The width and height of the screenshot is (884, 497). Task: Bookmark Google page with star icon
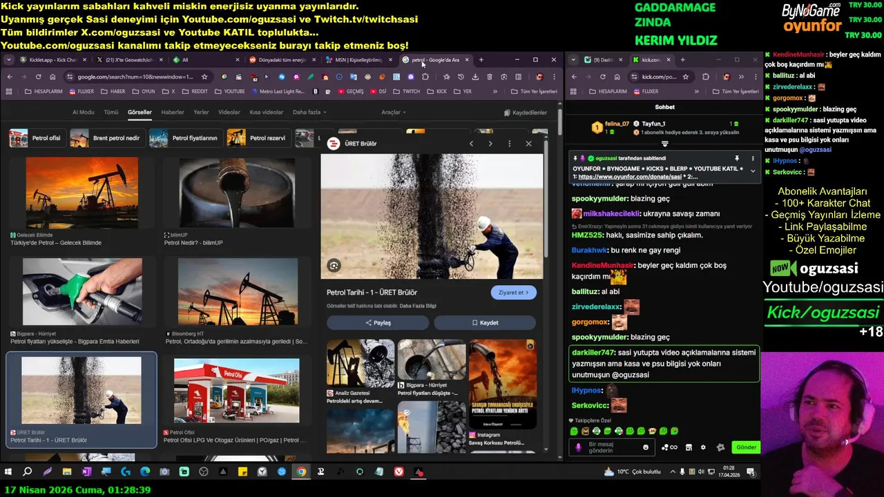pyautogui.click(x=204, y=77)
